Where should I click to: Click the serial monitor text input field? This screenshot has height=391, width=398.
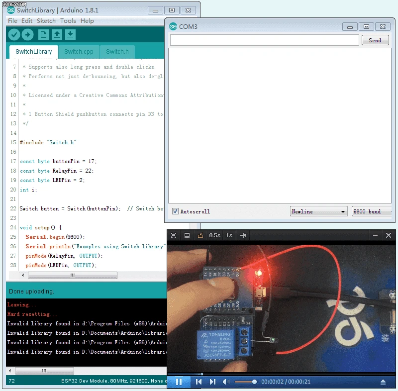click(264, 39)
